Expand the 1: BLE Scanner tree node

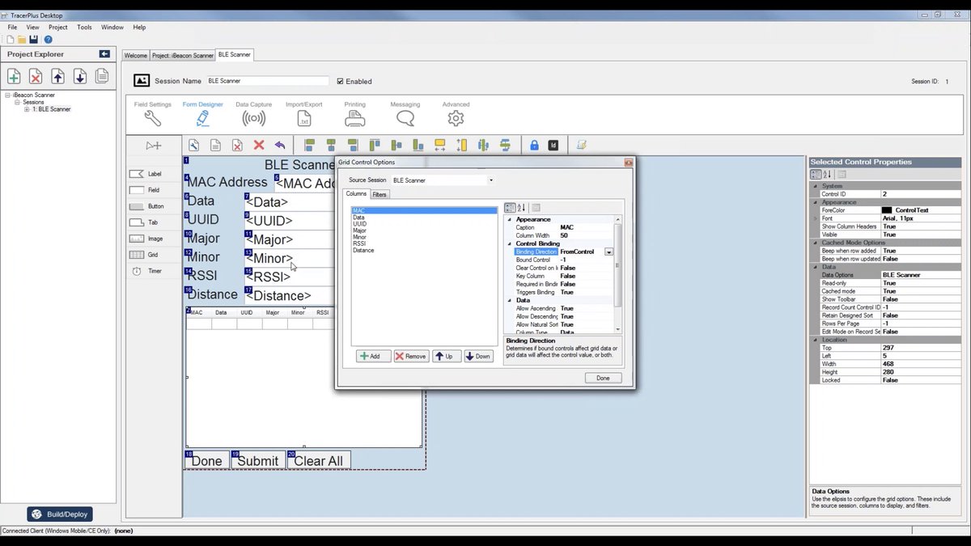pyautogui.click(x=27, y=109)
